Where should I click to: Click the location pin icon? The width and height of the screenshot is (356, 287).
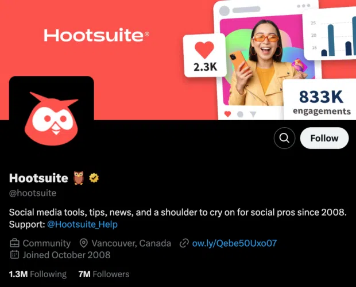pos(84,243)
